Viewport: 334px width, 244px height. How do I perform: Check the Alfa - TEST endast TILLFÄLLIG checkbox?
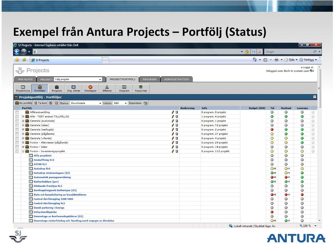click(17, 117)
